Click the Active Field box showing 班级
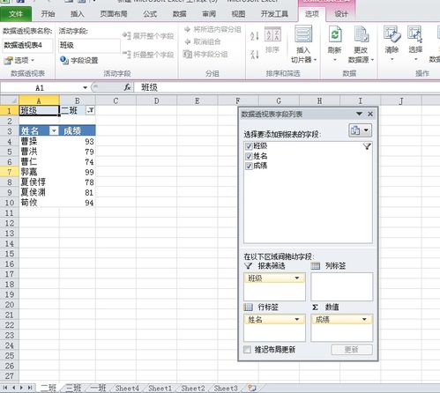Viewport: 440px width, 393px height. pyautogui.click(x=89, y=46)
